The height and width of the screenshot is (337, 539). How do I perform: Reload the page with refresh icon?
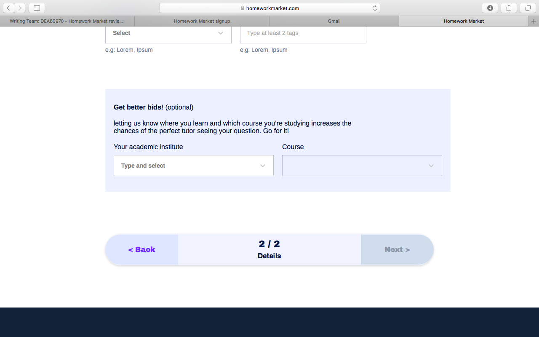pos(375,8)
